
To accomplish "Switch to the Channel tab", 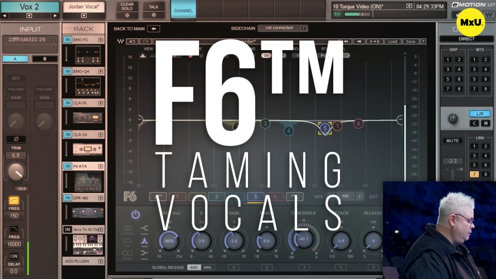I will click(183, 10).
